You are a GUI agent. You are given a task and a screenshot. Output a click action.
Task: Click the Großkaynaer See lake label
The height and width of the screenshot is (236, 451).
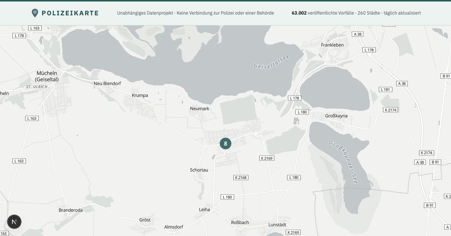343,161
